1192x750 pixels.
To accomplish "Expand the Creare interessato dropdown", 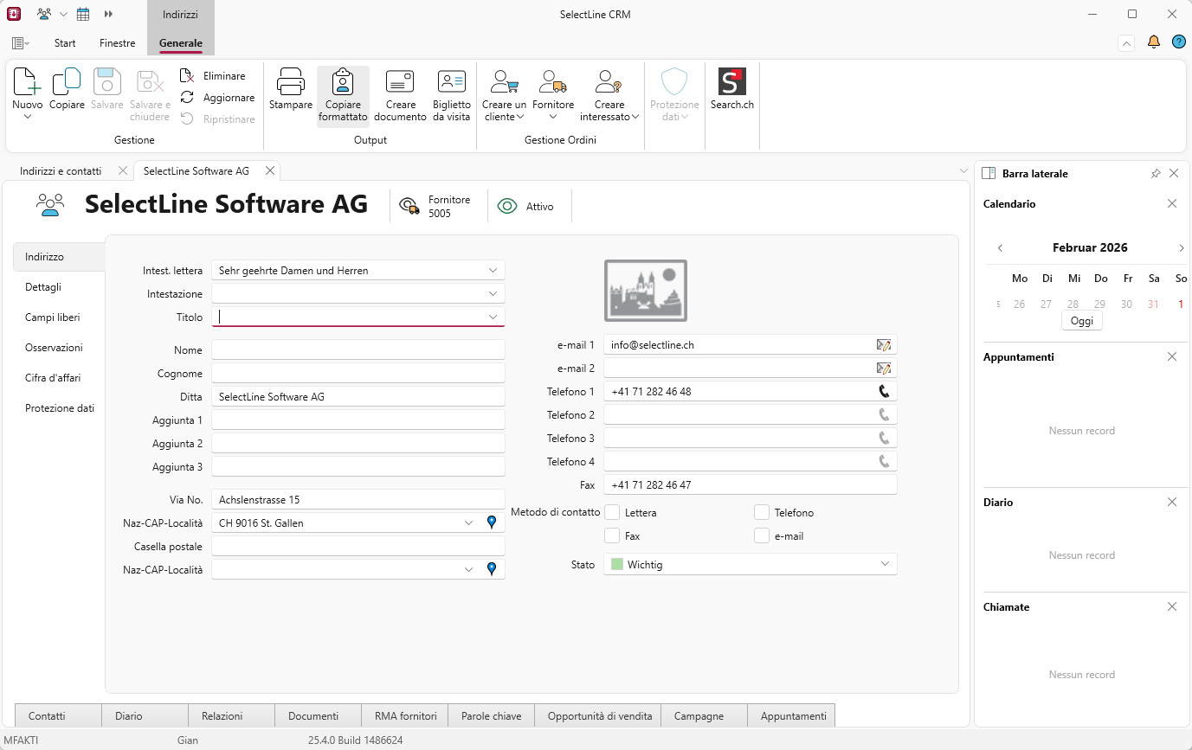I will pos(635,117).
